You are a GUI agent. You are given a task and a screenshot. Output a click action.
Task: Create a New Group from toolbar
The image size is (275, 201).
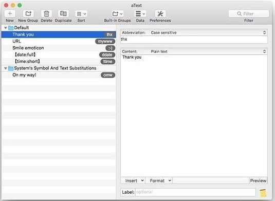click(28, 14)
